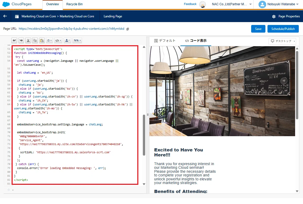The width and height of the screenshot is (303, 204).
Task: Click the pane splitter handle between editor and preview
Action: click(x=148, y=115)
